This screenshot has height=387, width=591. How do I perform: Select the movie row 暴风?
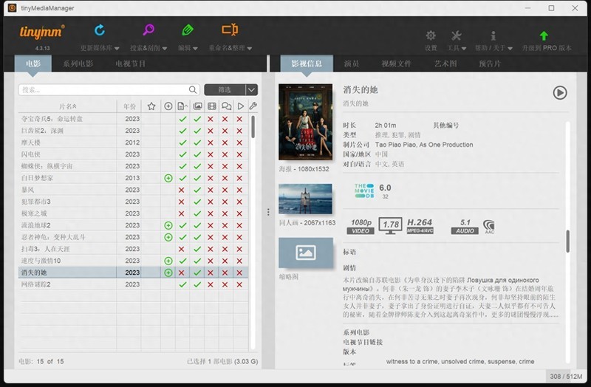point(134,190)
